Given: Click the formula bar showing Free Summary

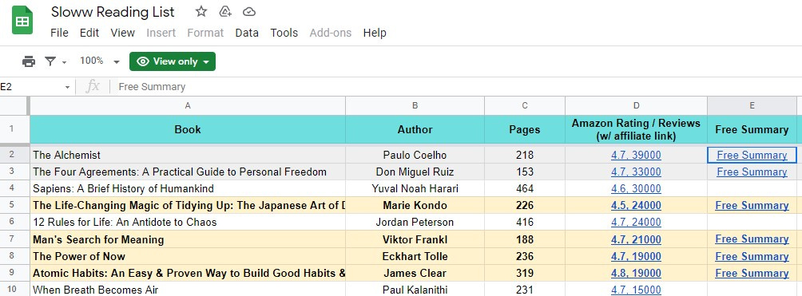Looking at the screenshot, I should (x=455, y=87).
